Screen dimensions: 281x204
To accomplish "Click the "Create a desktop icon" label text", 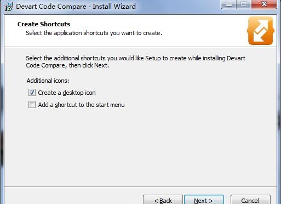I will point(67,93).
